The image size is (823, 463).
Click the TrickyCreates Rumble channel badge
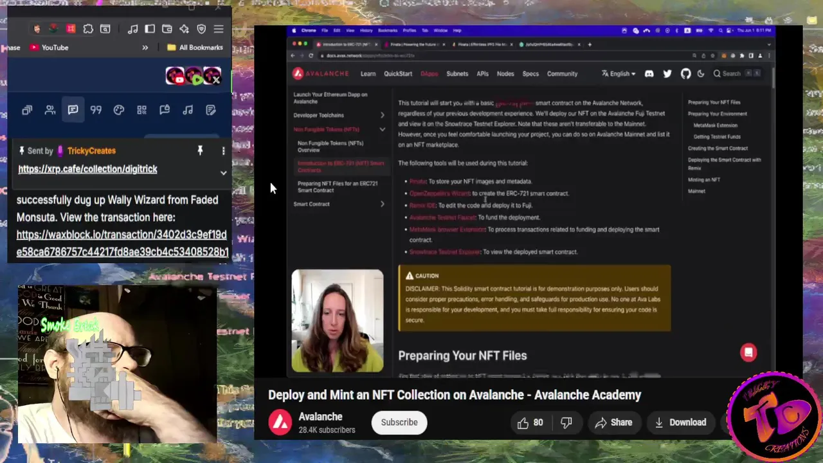point(193,77)
